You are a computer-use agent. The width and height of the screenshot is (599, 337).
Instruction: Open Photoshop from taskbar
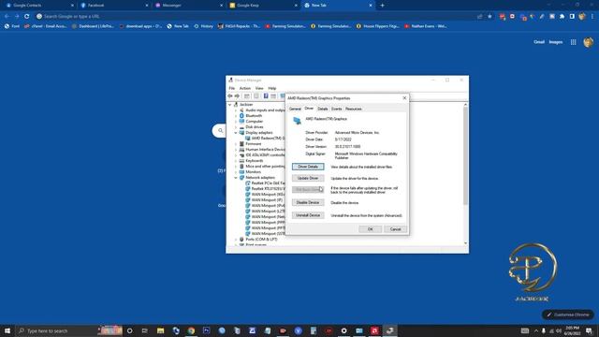click(x=206, y=330)
